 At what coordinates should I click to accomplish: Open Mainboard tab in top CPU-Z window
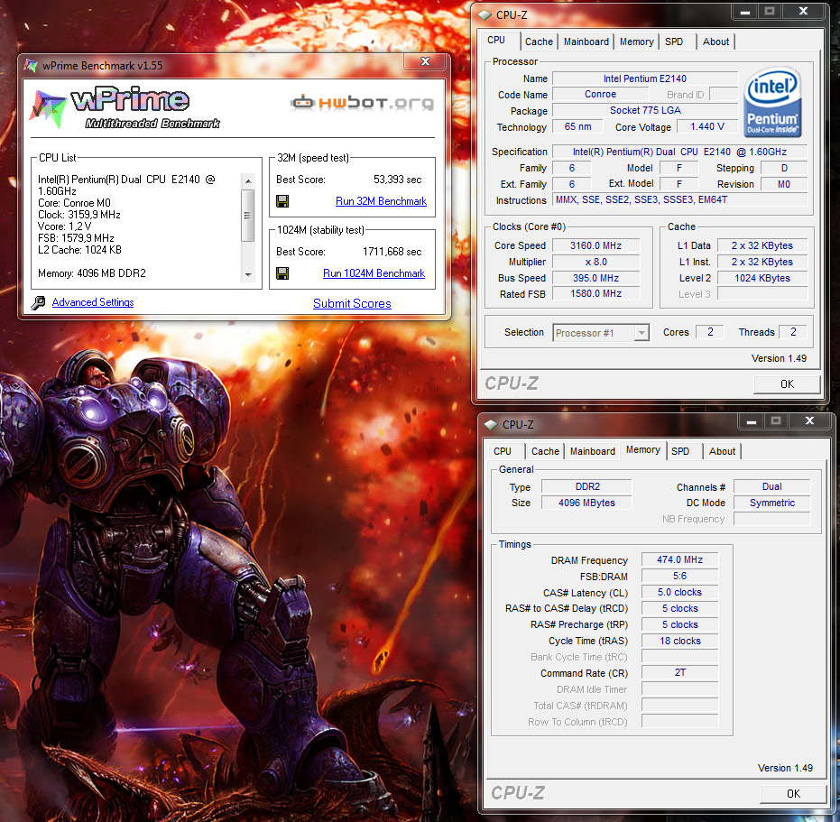[x=586, y=42]
